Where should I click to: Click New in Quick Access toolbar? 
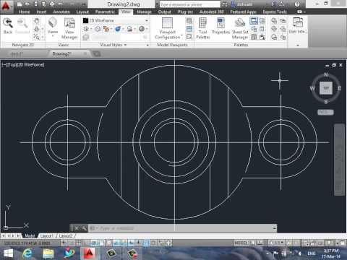tap(20, 4)
